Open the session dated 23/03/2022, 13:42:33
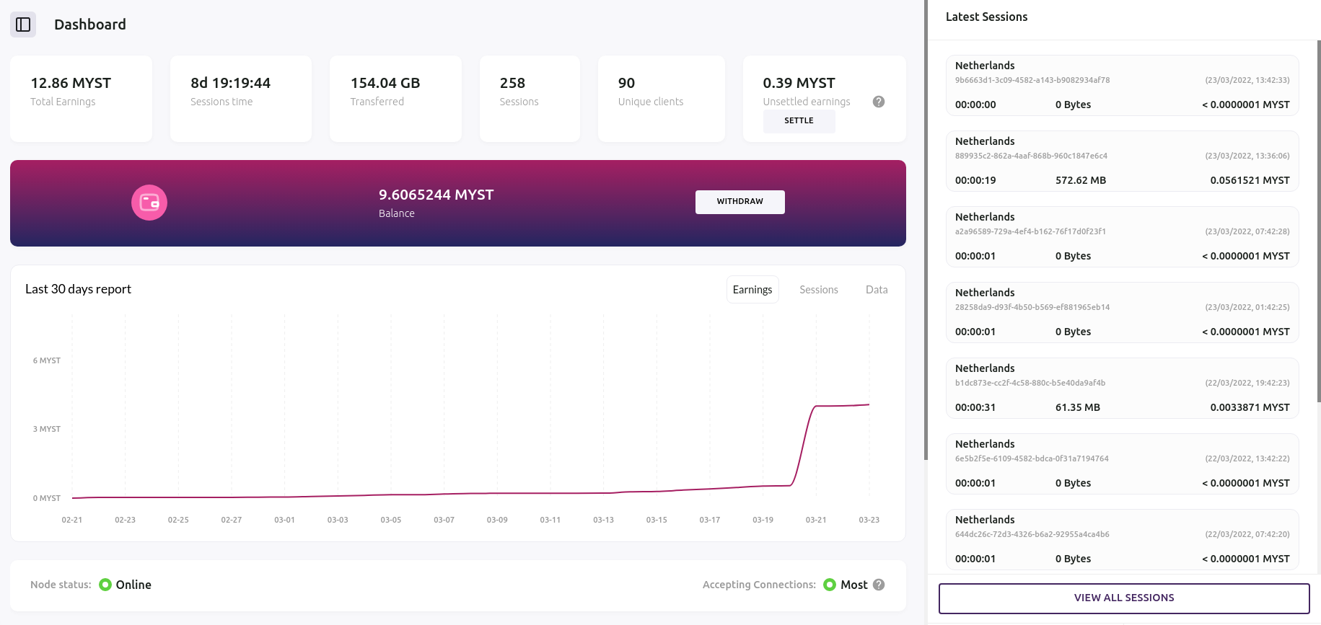Image resolution: width=1321 pixels, height=625 pixels. [x=1123, y=85]
